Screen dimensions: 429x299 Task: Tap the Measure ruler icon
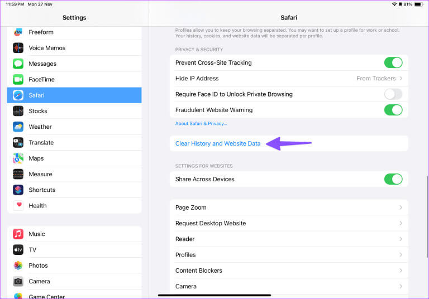point(18,174)
